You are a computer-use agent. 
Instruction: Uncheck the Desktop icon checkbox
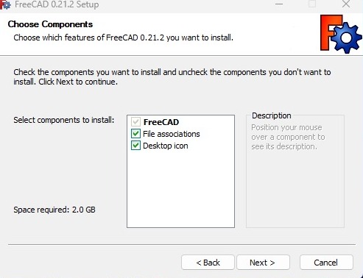pos(135,146)
